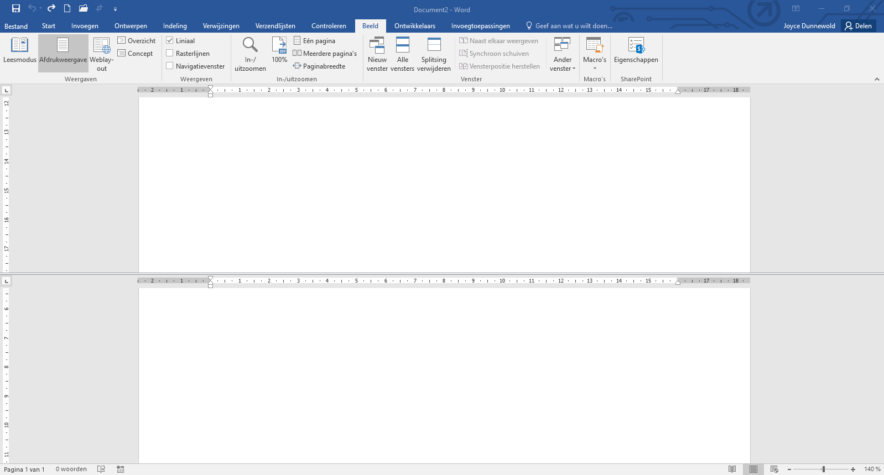The width and height of the screenshot is (884, 475).
Task: Click the spelling check icon in status bar
Action: pos(101,469)
